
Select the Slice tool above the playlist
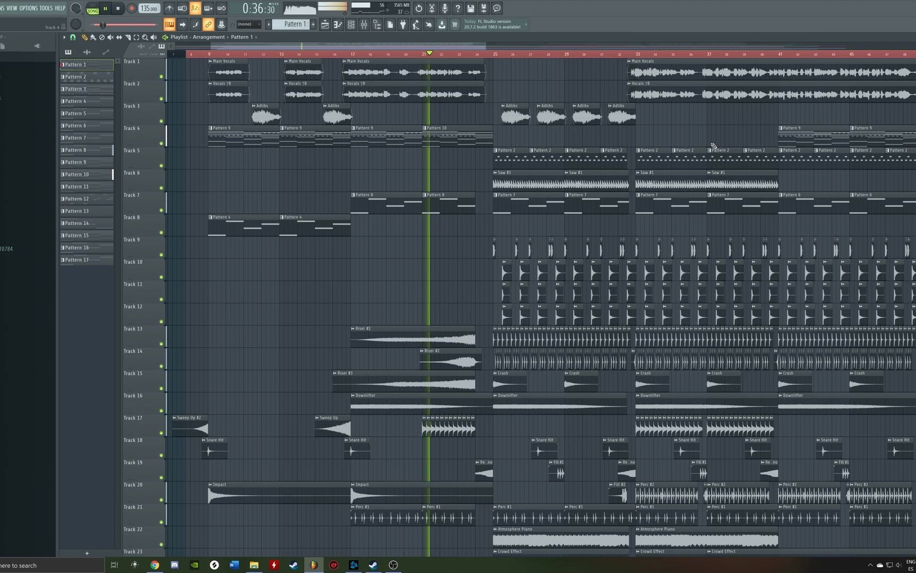128,37
